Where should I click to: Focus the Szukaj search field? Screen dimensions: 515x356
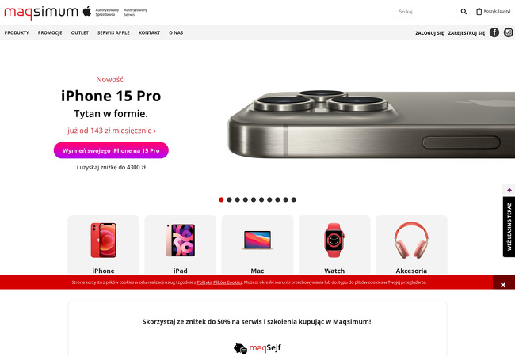click(423, 12)
